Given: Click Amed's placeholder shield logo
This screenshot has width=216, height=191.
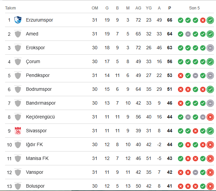Looking at the screenshot, I should (x=18, y=34).
